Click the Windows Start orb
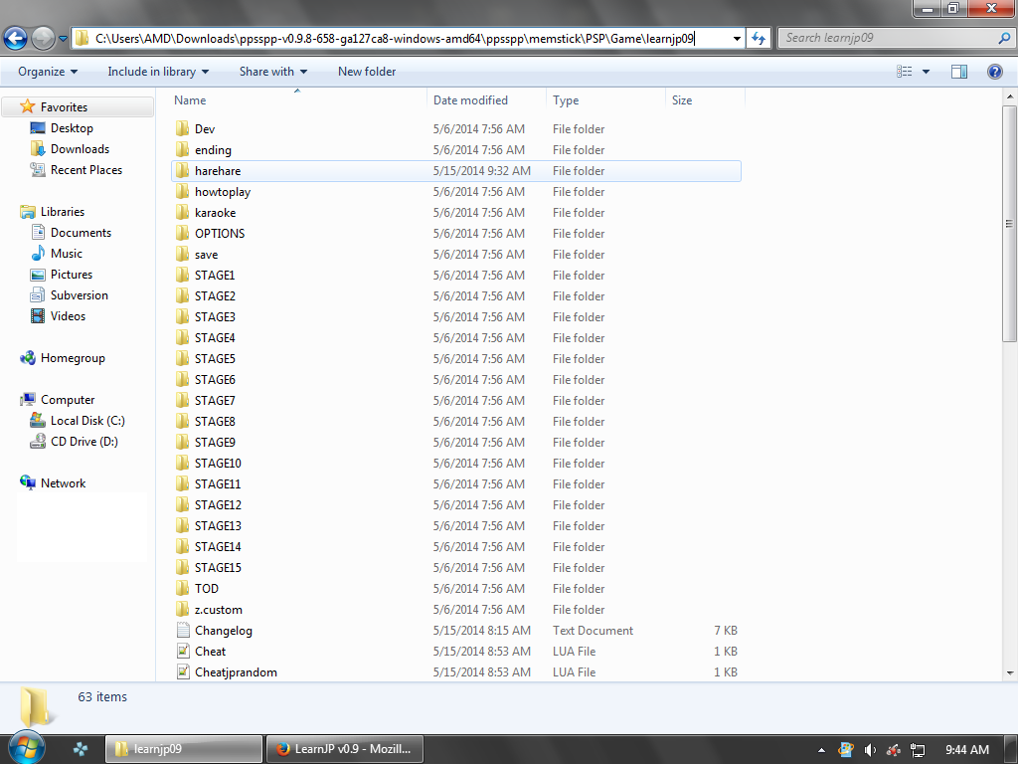The height and width of the screenshot is (764, 1018). (25, 748)
